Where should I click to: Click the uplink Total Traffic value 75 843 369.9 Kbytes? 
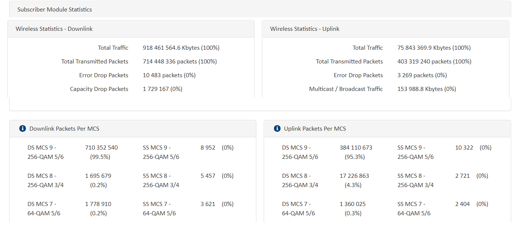coord(434,48)
